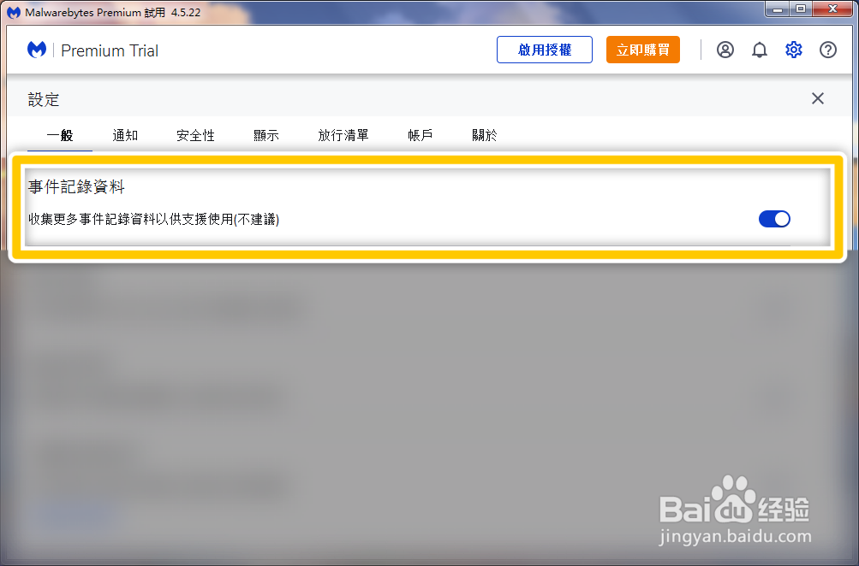This screenshot has width=859, height=566.
Task: Select the 一般 tab
Action: coord(60,135)
